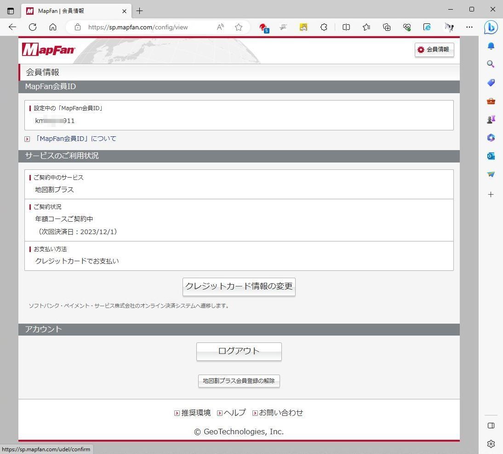Screen dimensions: 503x454
Task: Click GeoTechnologies, Inc. copyright text
Action: 239,432
